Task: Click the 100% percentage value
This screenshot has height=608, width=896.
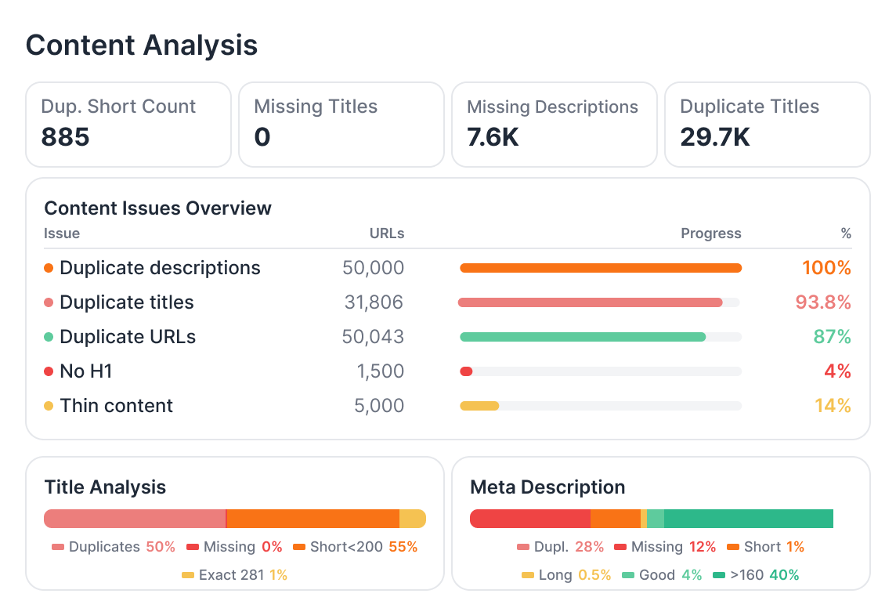Action: (x=826, y=267)
